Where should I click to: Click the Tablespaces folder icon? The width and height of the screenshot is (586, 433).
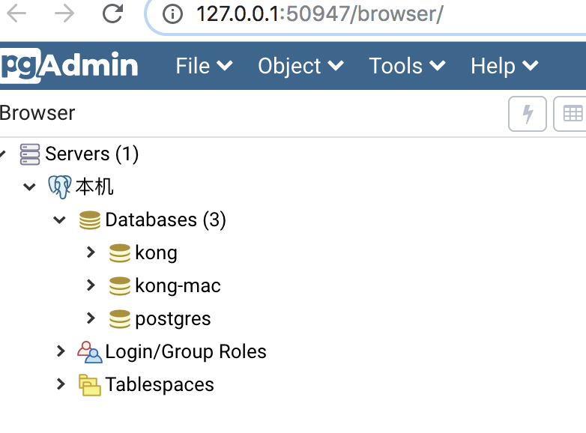(90, 385)
